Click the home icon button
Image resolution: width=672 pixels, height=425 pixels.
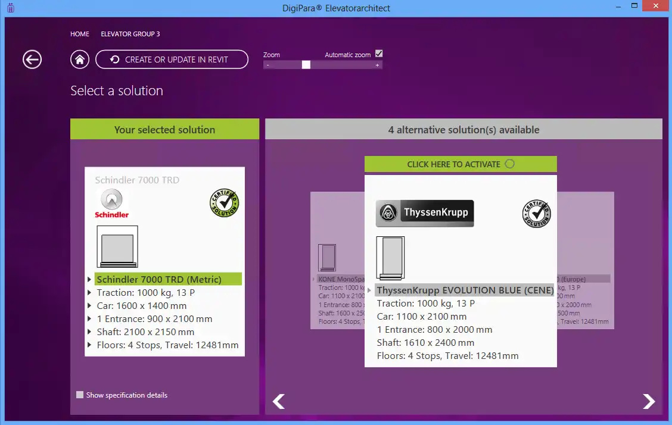pyautogui.click(x=80, y=60)
